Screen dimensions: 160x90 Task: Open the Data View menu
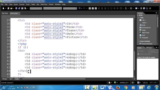tap(44, 4)
